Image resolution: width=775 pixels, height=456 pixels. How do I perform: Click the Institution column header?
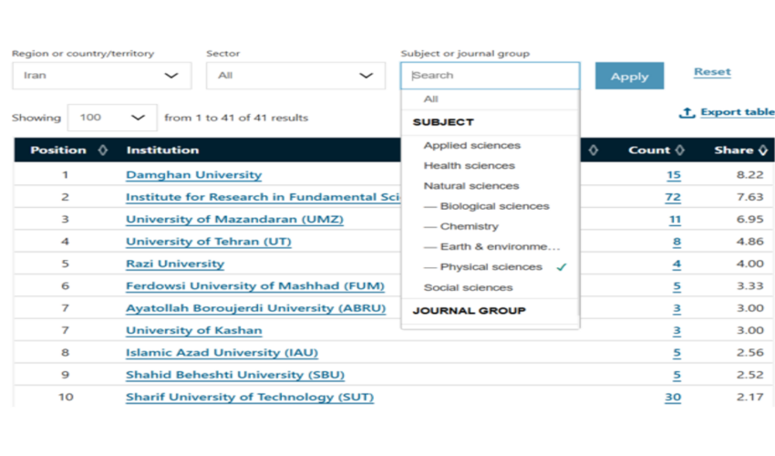162,150
